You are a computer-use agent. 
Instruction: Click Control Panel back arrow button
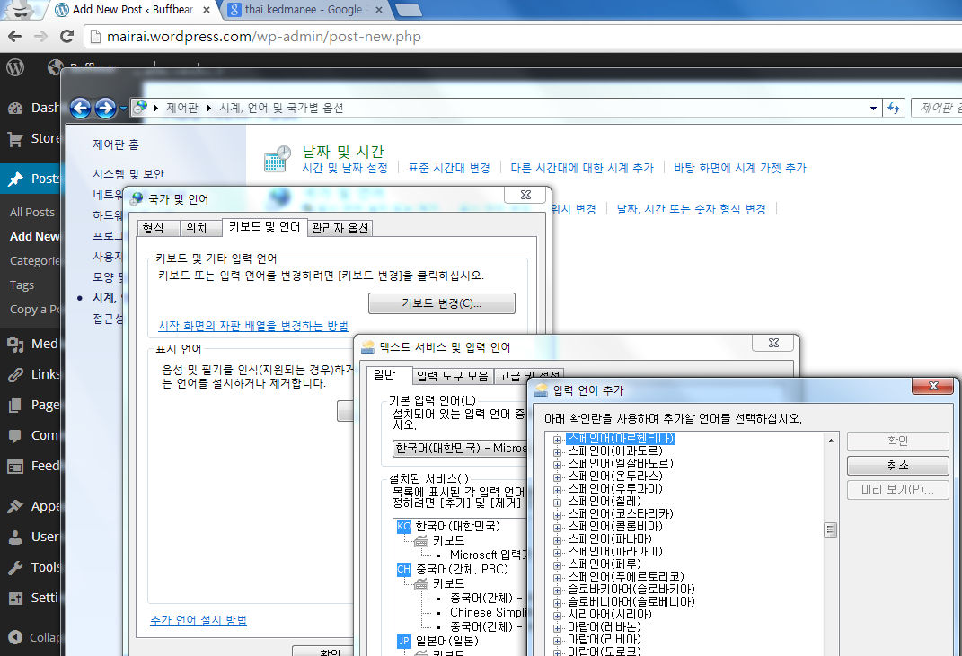tap(80, 109)
